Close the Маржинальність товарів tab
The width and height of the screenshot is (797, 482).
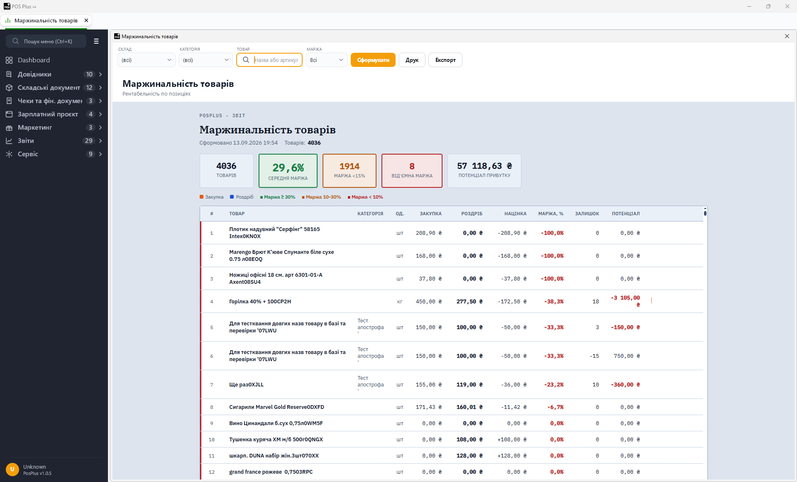click(86, 20)
